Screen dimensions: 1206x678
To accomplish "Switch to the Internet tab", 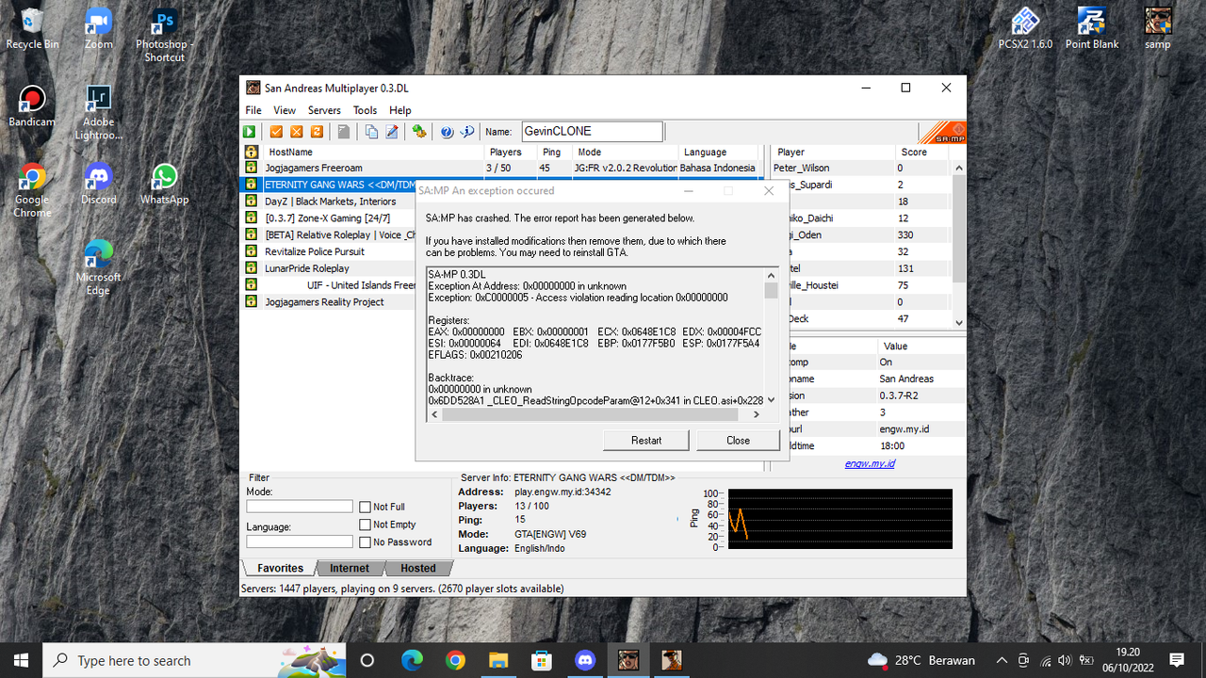I will (x=350, y=568).
